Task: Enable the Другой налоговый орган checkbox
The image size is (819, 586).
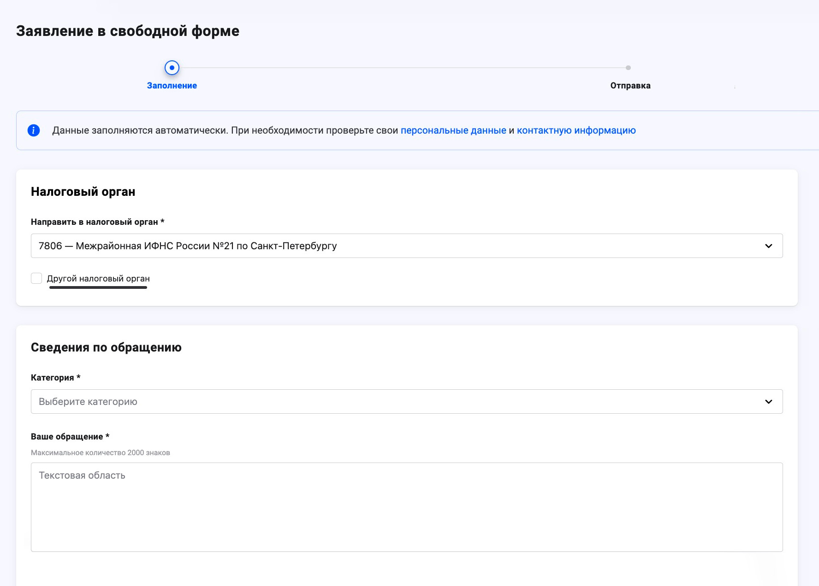Action: coord(36,278)
